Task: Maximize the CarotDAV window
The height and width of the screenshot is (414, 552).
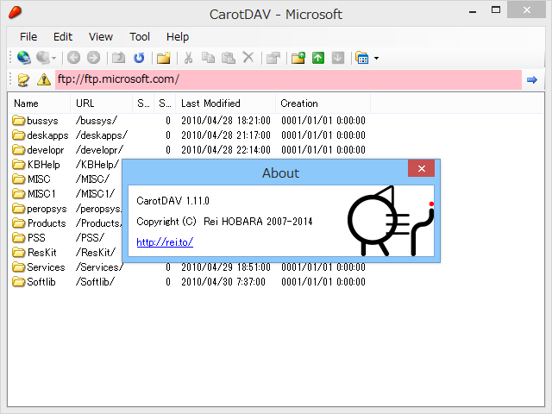Action: [x=496, y=10]
